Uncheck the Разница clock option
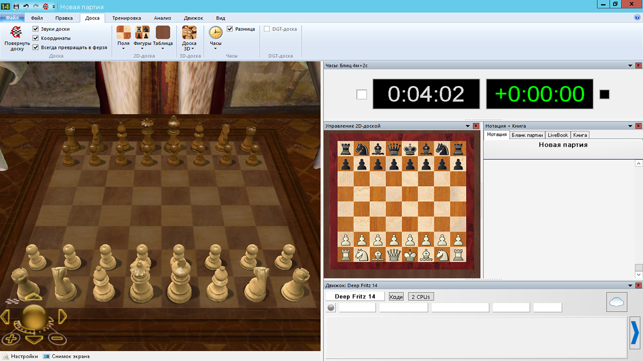 [x=230, y=29]
